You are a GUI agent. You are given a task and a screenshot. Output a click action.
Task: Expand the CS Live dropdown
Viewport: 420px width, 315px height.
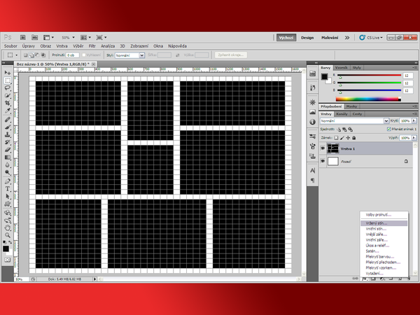(x=374, y=37)
